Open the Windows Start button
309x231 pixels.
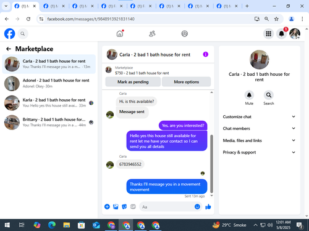[x=7, y=225]
